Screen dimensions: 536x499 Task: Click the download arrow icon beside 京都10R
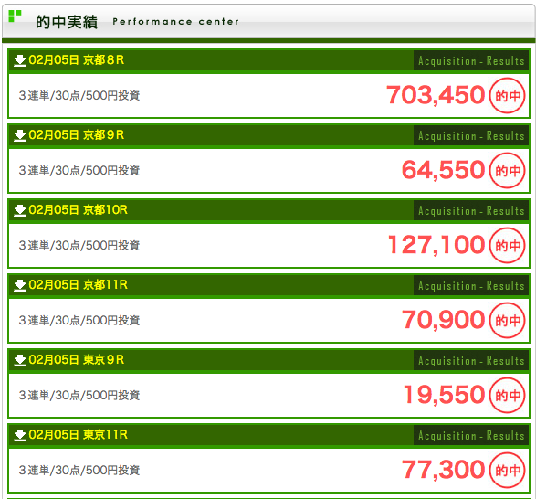(20, 210)
